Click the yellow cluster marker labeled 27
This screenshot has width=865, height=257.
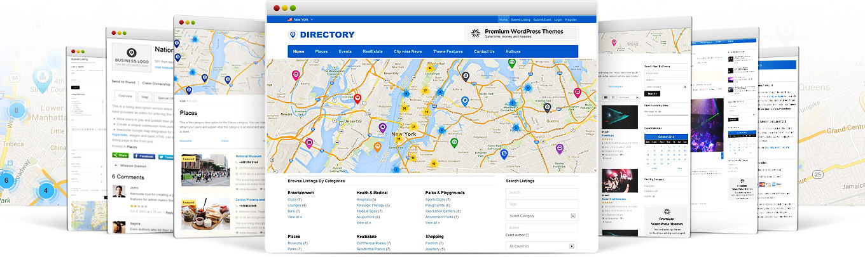425,91
